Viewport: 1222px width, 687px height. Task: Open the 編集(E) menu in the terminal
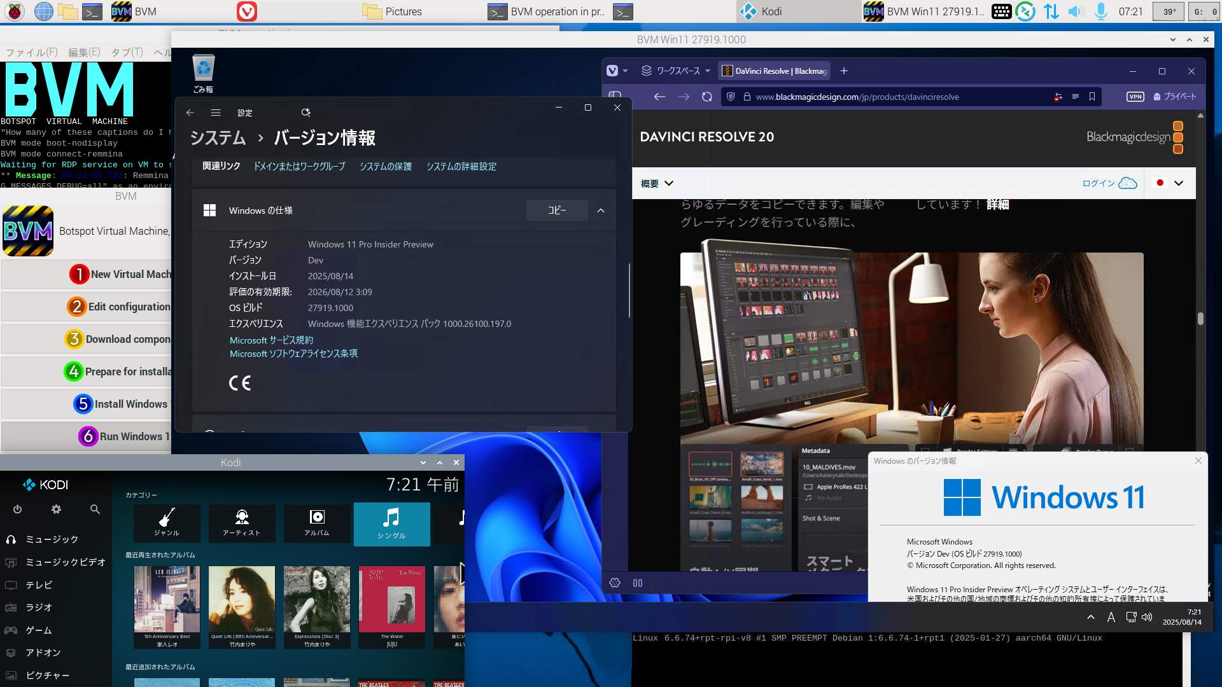(x=84, y=52)
